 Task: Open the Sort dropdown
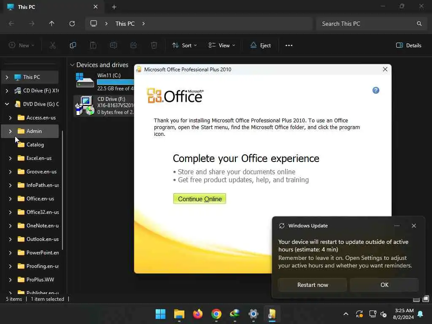click(184, 46)
